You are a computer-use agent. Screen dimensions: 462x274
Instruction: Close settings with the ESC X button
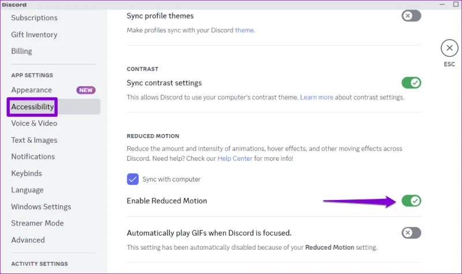tap(449, 48)
